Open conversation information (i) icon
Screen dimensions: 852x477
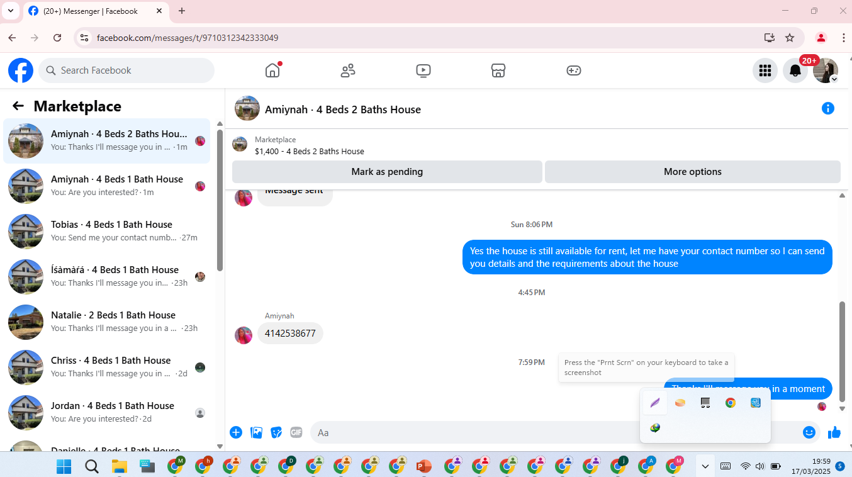click(x=828, y=108)
